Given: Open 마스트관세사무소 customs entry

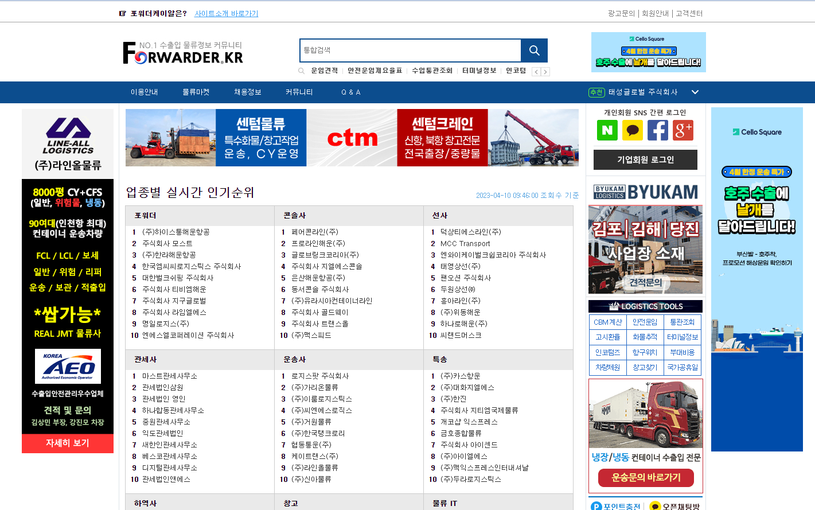Looking at the screenshot, I should (x=170, y=376).
